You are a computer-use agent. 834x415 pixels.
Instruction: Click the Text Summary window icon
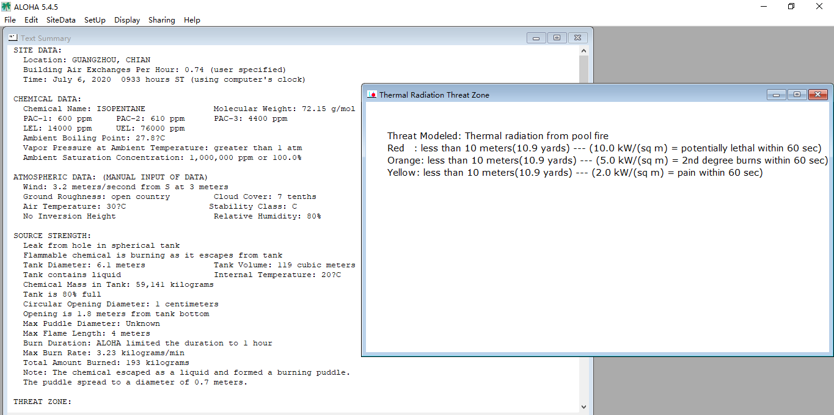coord(13,38)
